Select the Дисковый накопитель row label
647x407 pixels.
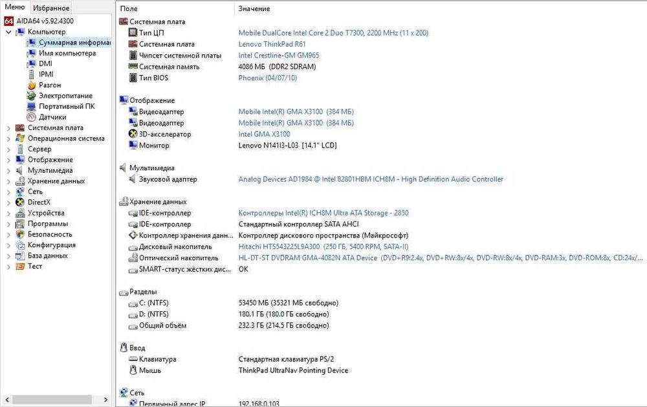point(175,247)
